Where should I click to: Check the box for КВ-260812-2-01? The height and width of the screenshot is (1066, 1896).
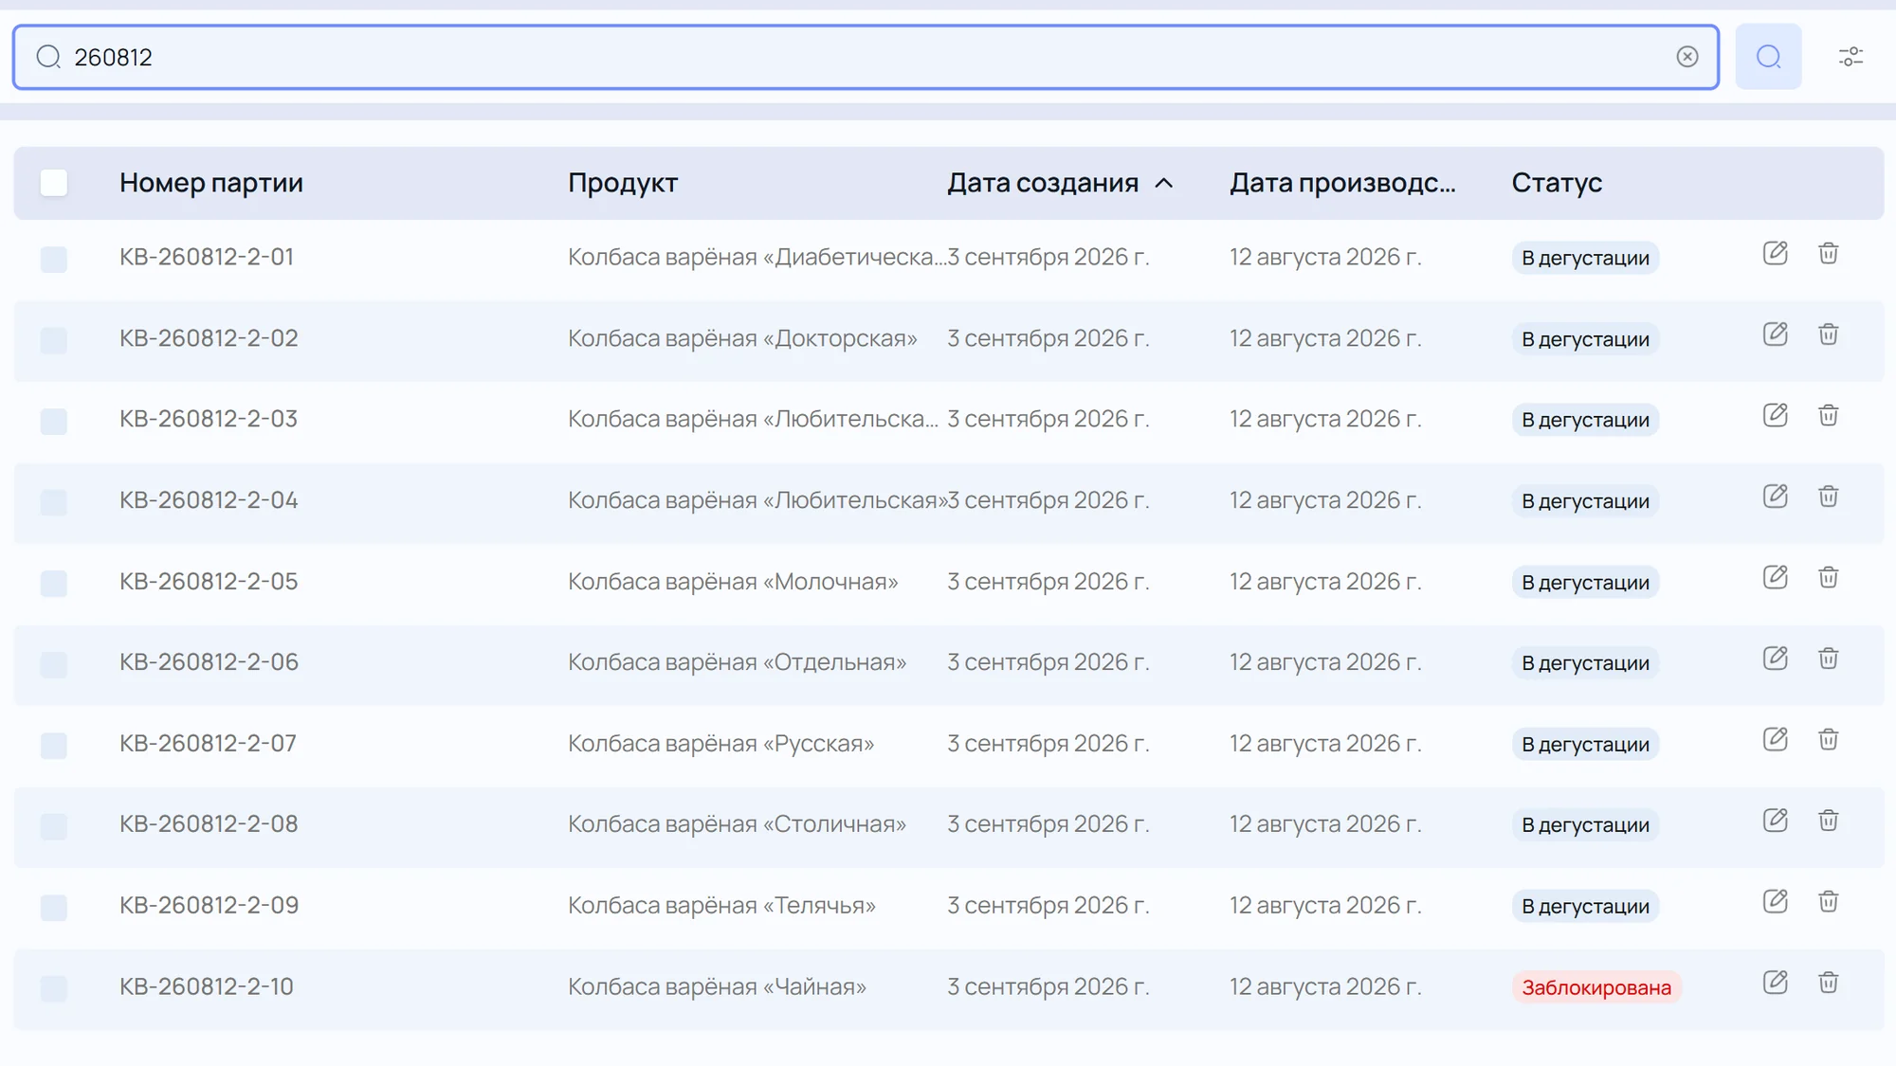[54, 259]
